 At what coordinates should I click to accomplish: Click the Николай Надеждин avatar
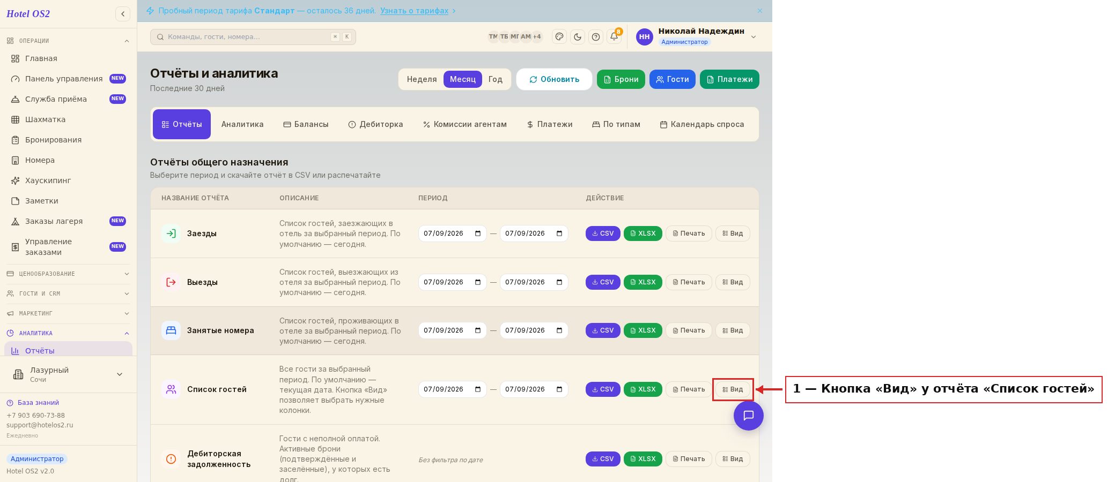(644, 37)
